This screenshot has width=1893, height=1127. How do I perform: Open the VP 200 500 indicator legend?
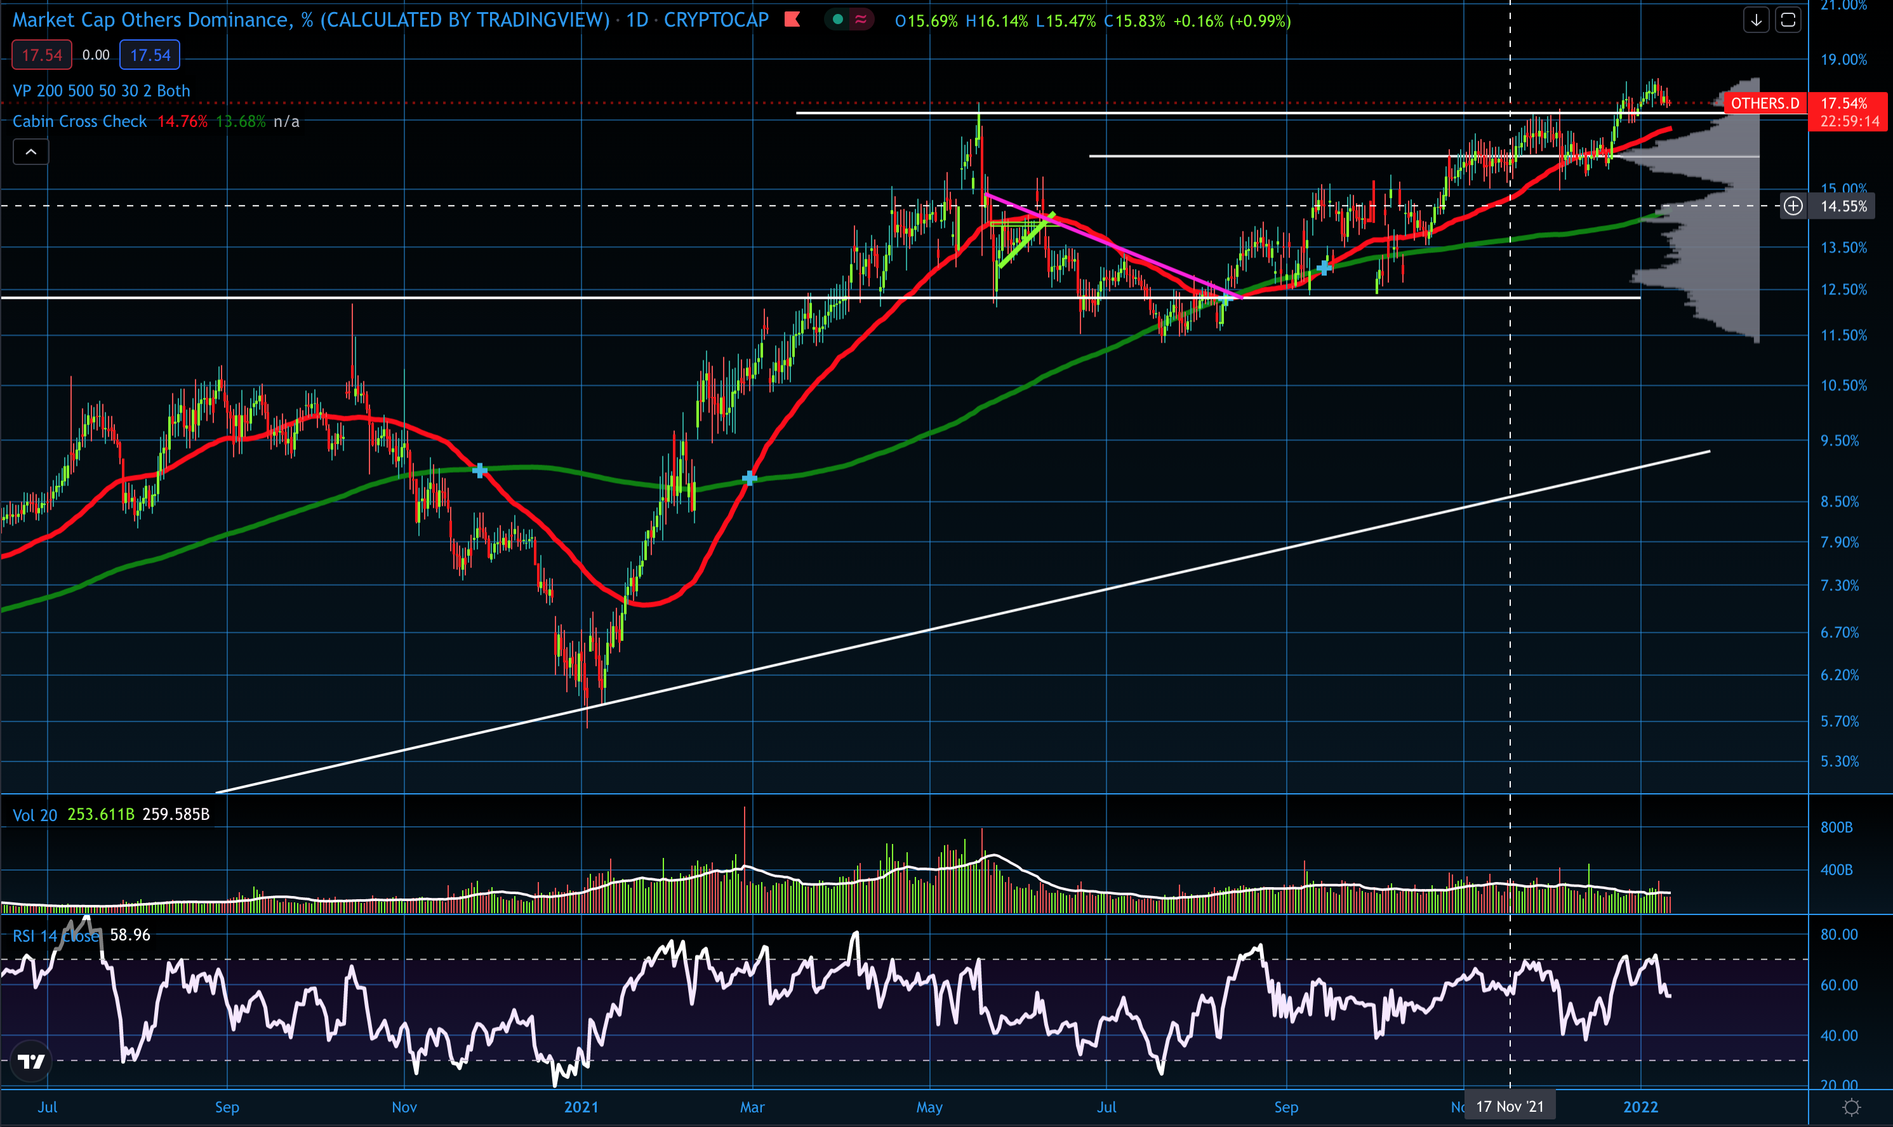pyautogui.click(x=101, y=90)
